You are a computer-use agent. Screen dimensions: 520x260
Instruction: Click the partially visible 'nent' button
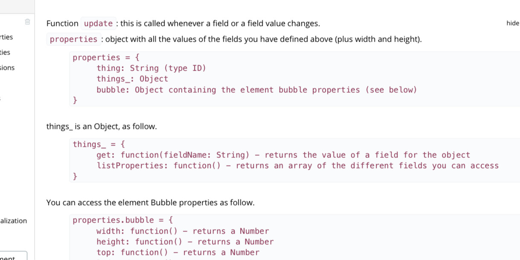pos(14,256)
